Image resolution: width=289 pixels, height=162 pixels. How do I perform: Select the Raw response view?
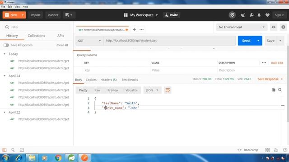(x=98, y=90)
